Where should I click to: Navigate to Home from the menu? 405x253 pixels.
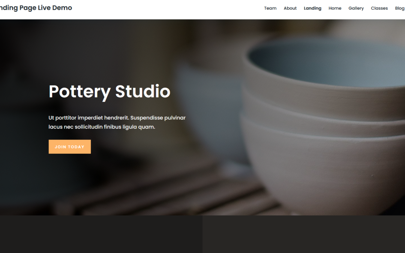click(335, 8)
